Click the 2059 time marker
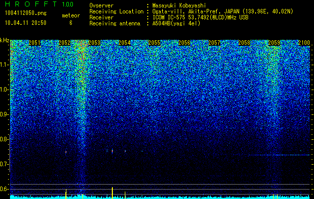Image resolution: width=314 pixels, height=199 pixels. pos(274,43)
